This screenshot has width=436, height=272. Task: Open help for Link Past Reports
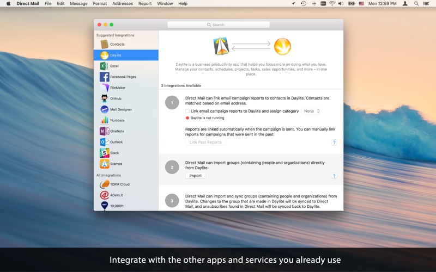coord(334,142)
